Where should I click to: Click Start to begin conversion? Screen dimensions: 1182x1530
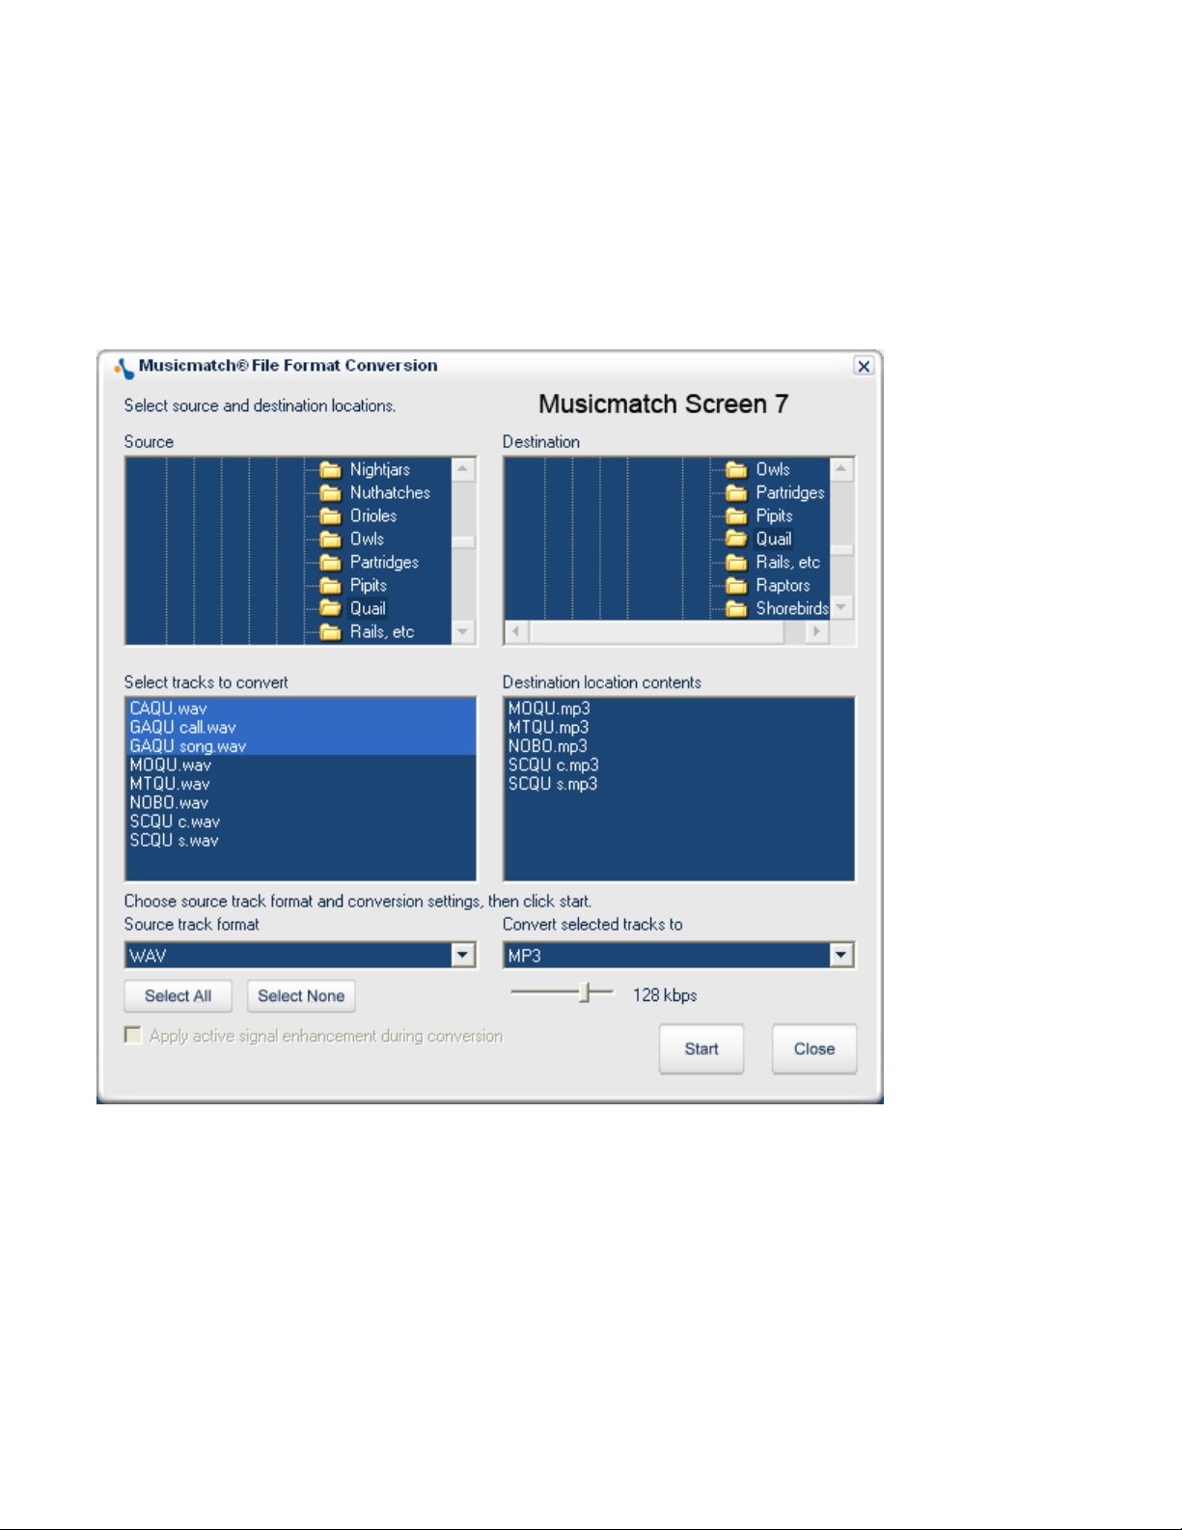coord(701,1049)
